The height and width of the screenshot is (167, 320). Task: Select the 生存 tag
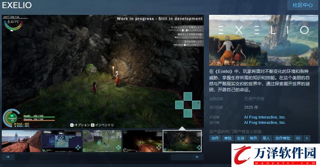(x=240, y=138)
